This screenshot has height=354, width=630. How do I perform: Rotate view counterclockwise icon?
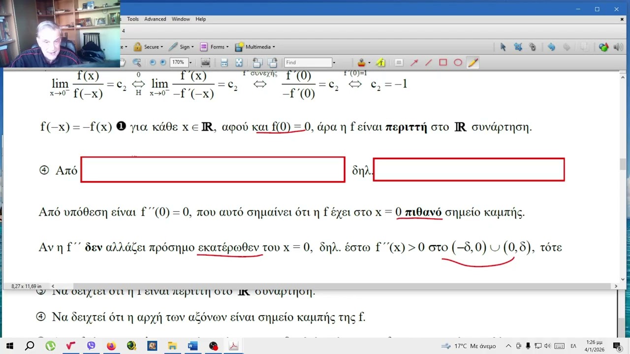[x=257, y=62]
